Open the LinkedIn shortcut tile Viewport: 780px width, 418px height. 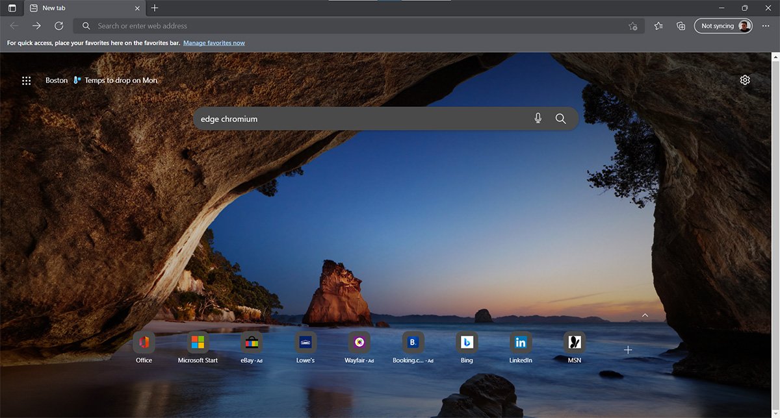(x=521, y=342)
